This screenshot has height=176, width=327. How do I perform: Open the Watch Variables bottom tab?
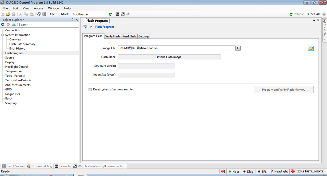click(x=87, y=166)
